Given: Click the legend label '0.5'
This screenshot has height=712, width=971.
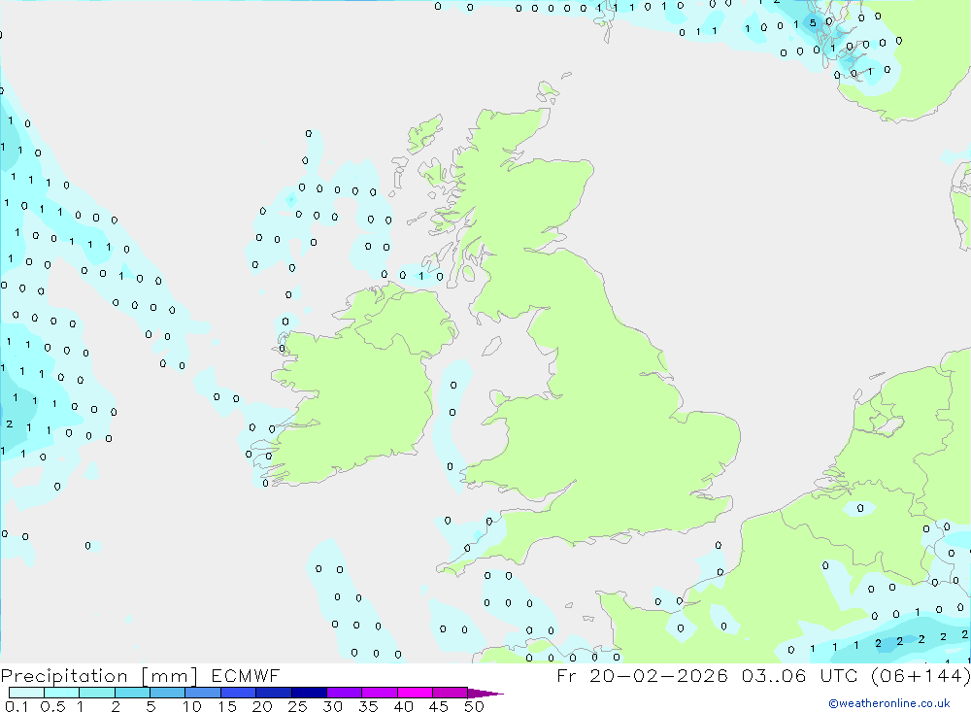Looking at the screenshot, I should tap(52, 706).
